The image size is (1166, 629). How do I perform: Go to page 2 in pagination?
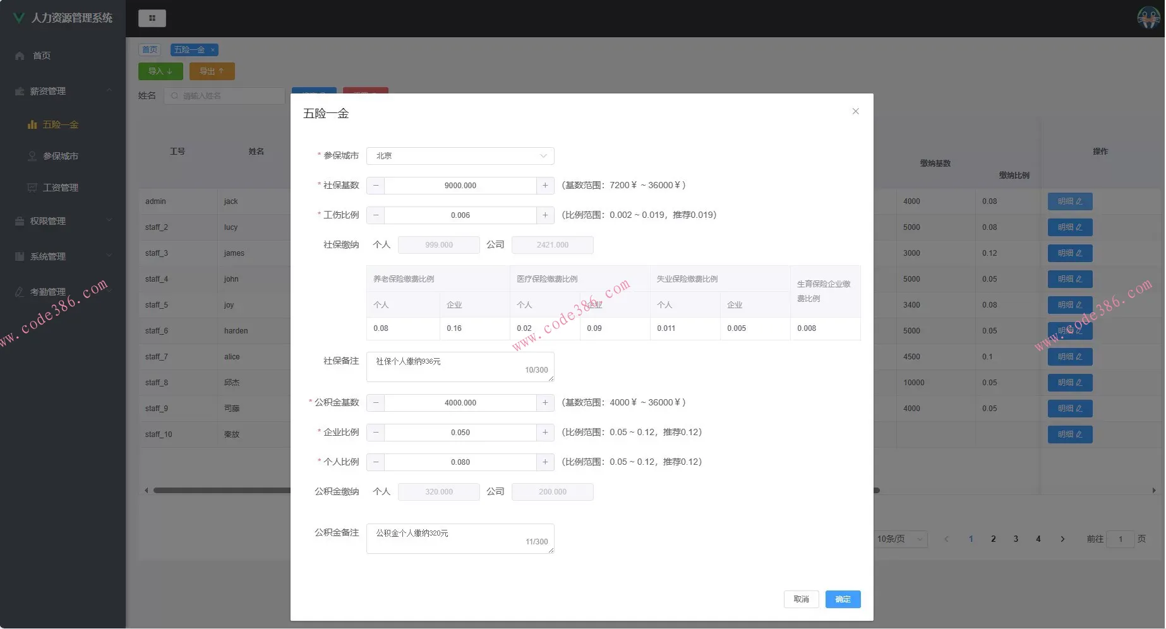tap(993, 539)
